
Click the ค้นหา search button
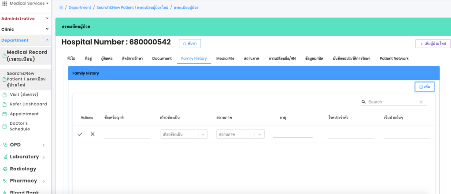pos(190,43)
